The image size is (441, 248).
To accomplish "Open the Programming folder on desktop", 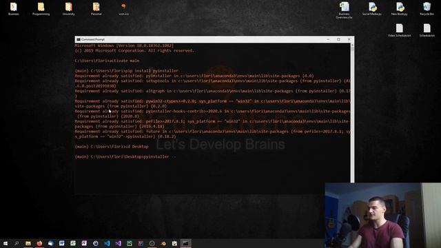I will [41, 8].
